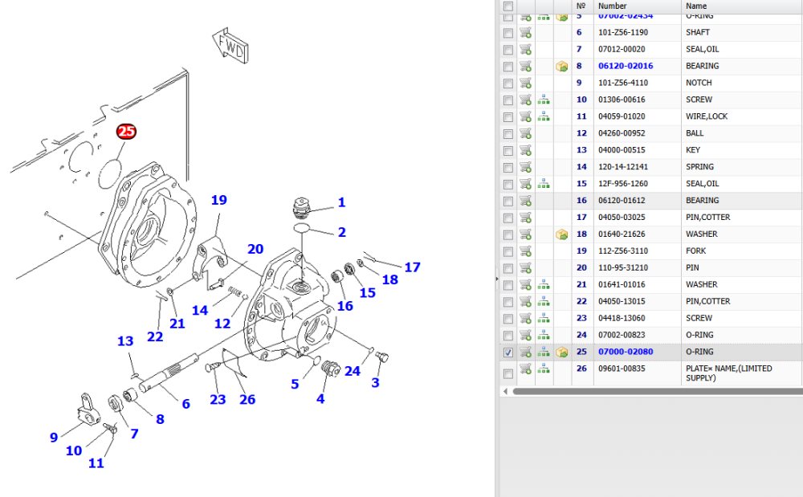Click callout number 6 in the diagram

(186, 404)
